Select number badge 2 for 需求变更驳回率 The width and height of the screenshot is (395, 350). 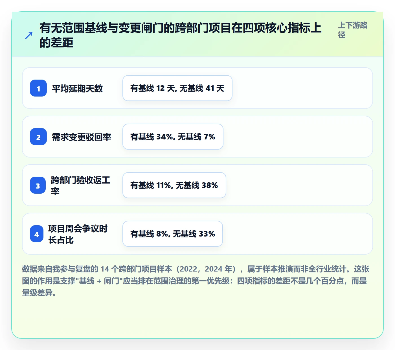pos(38,137)
